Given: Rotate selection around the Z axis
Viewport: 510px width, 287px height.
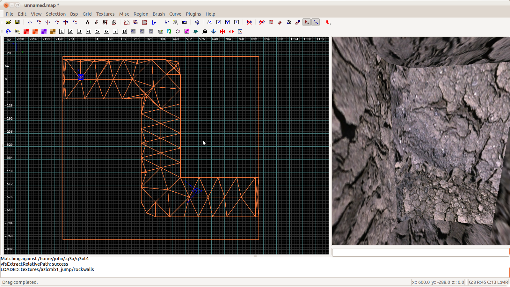Looking at the screenshot, I should (75, 22).
